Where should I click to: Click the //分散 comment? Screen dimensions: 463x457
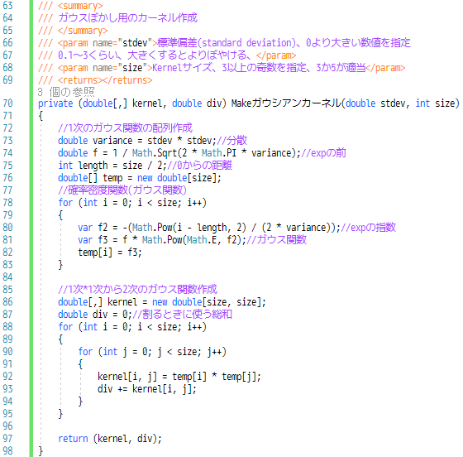231,141
